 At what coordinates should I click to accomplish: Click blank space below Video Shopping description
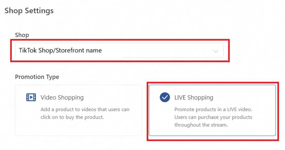coord(78,128)
